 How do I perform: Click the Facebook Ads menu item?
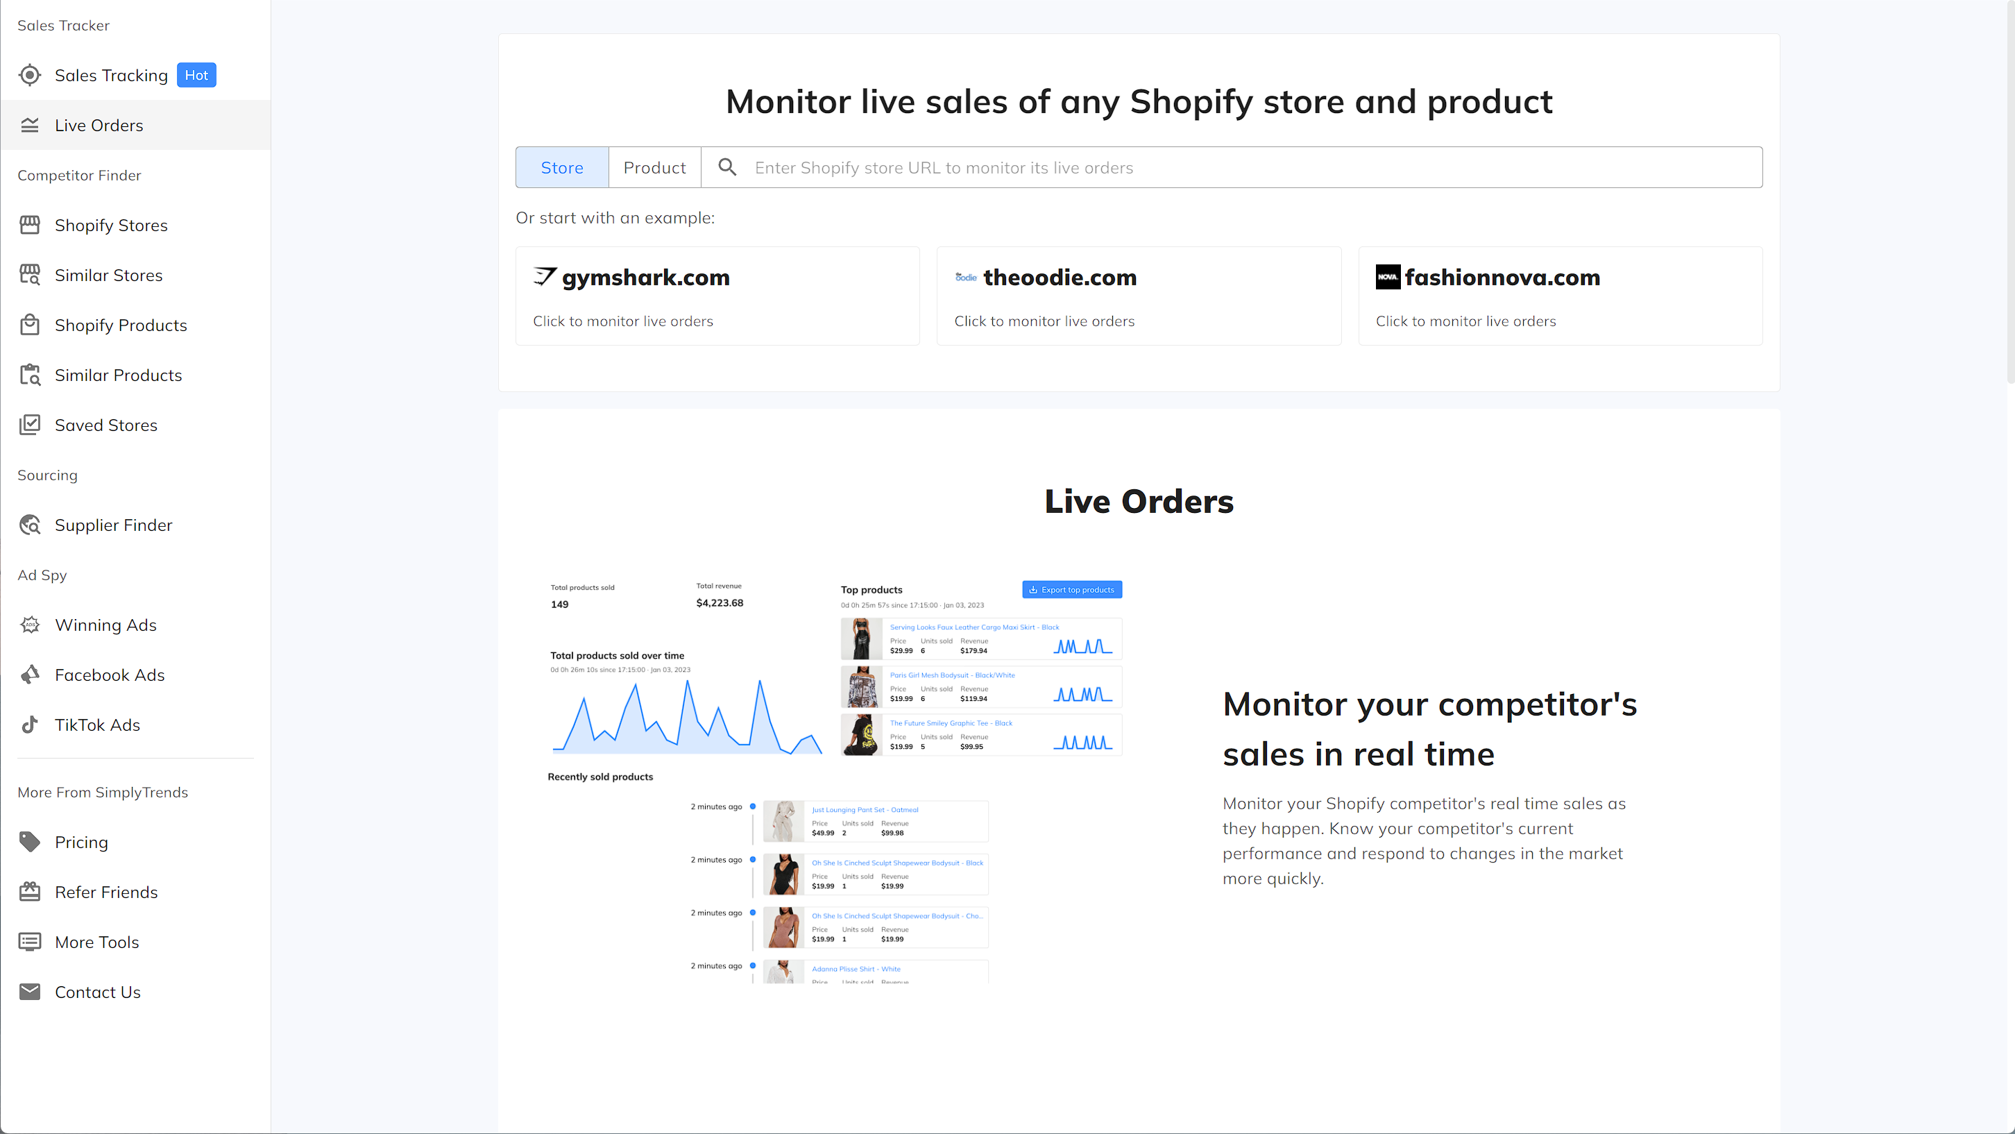coord(110,675)
